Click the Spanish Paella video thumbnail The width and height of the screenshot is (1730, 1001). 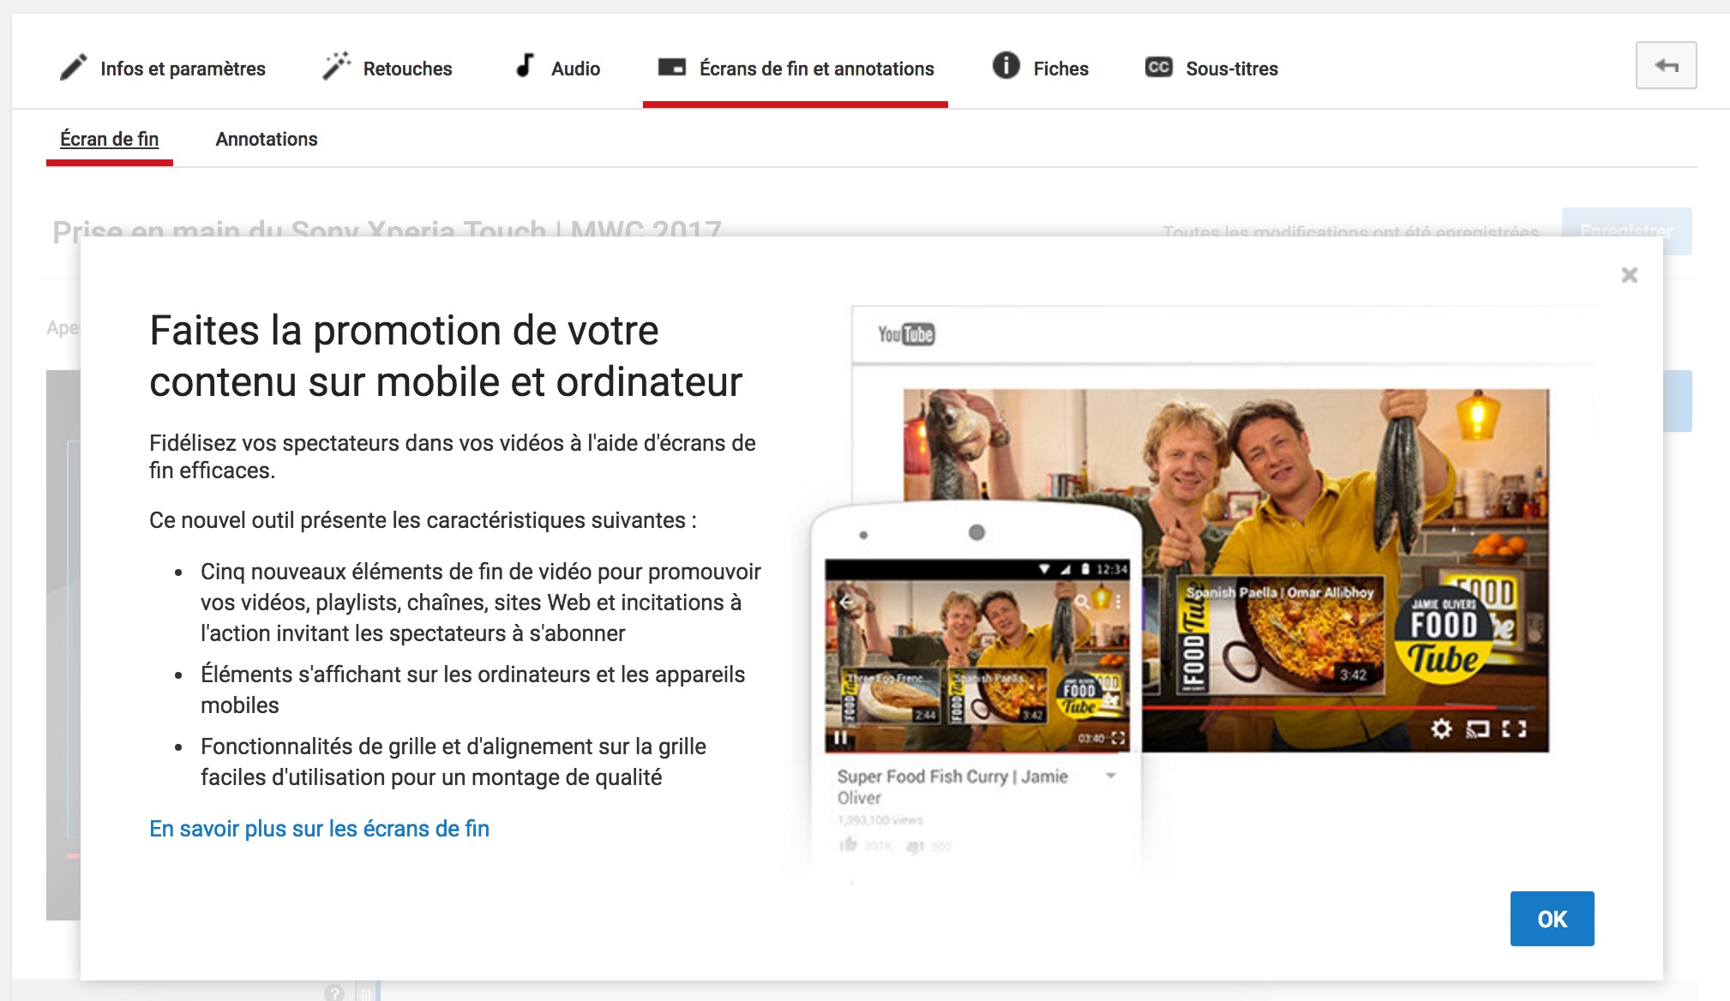click(x=1281, y=636)
